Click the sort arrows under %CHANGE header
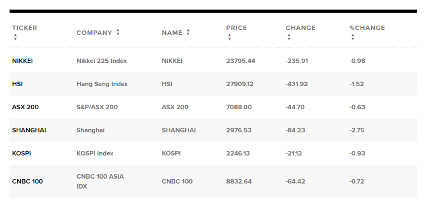Screen dimensions: 425x206 coord(353,37)
